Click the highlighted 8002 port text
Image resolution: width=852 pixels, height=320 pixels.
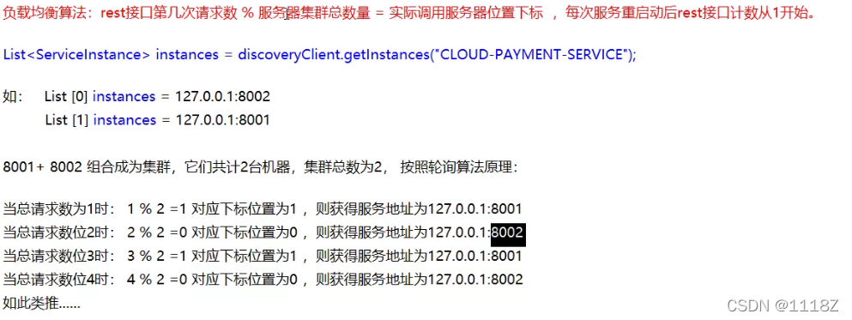point(507,232)
